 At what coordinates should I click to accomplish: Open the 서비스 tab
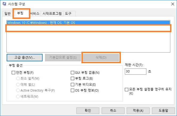coord(35,14)
